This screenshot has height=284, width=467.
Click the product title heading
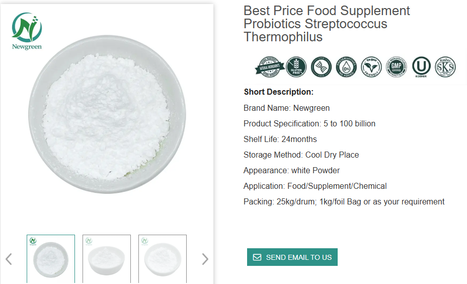click(327, 24)
